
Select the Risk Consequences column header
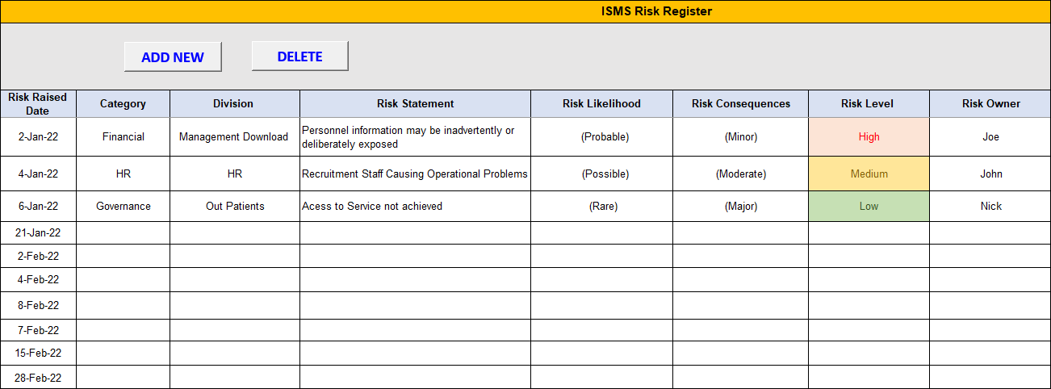click(741, 103)
